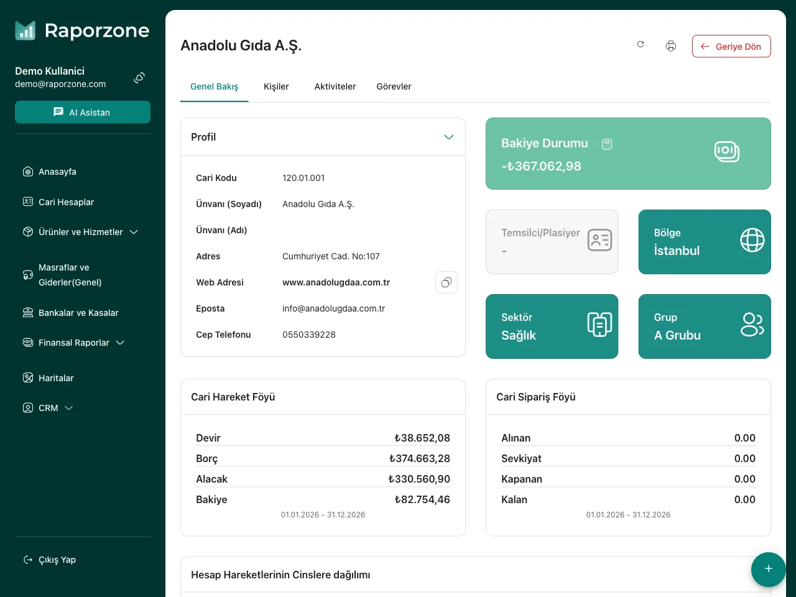Click the refresh icon near the title
The height and width of the screenshot is (597, 796).
click(641, 45)
